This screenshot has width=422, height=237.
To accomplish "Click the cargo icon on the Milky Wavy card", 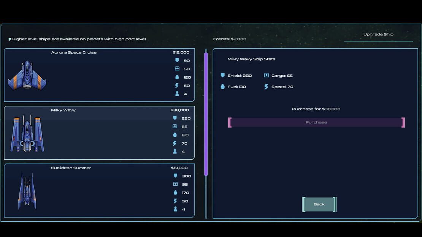I will coord(175,126).
